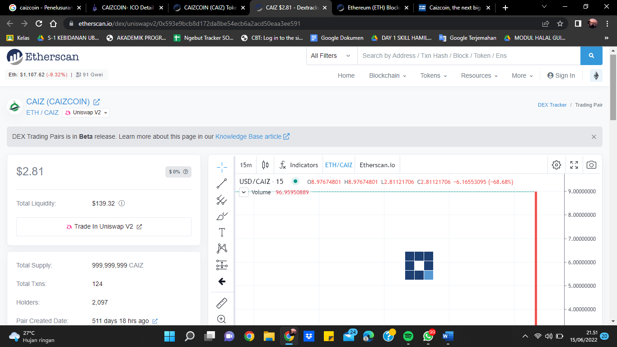
Task: Select the ETH/CAIZ chart pair tab
Action: point(338,165)
